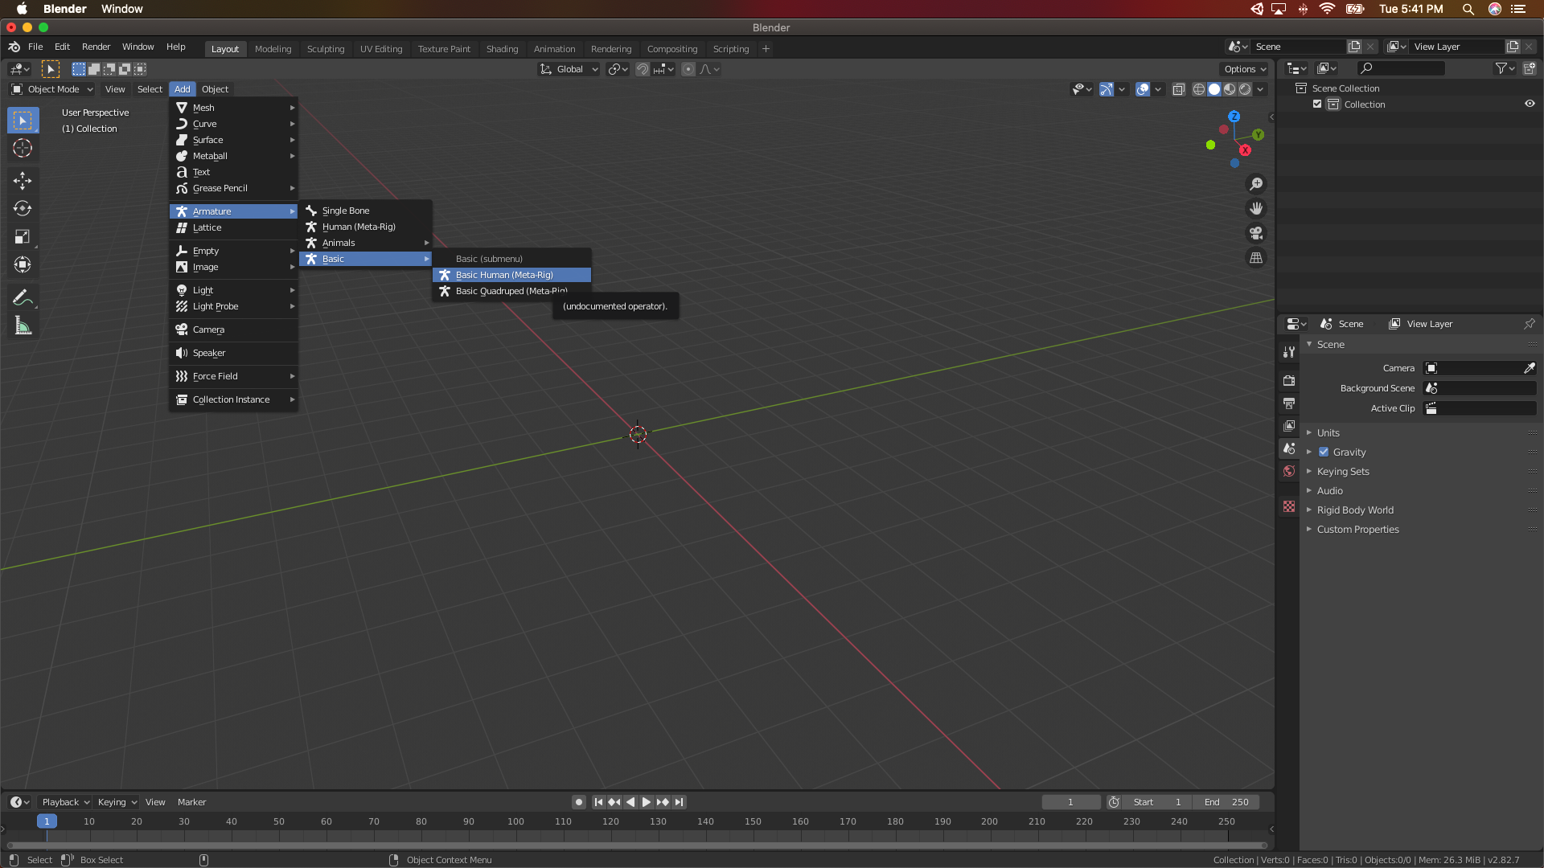Viewport: 1544px width, 868px height.
Task: Toggle proportional editing button
Action: [x=688, y=69]
